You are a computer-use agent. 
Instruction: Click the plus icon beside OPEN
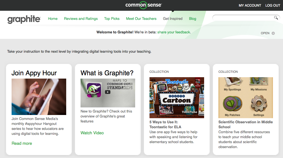point(273,33)
